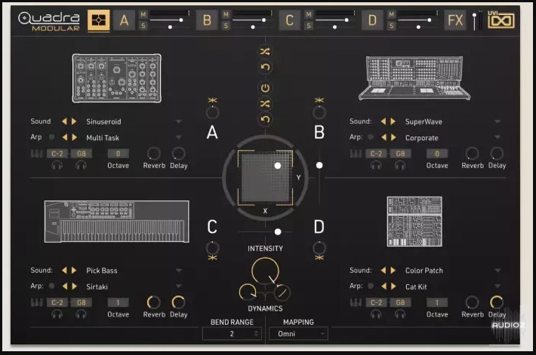The image size is (536, 355).
Task: Click the top undo arrow icon
Action: [265, 67]
